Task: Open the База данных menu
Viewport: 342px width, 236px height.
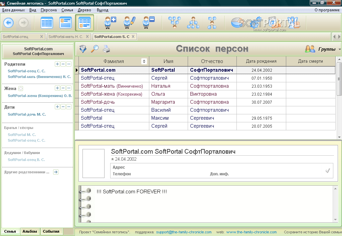Action: pos(13,10)
